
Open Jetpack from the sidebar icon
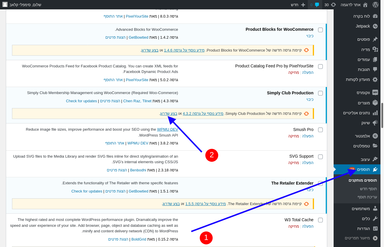pyautogui.click(x=375, y=26)
